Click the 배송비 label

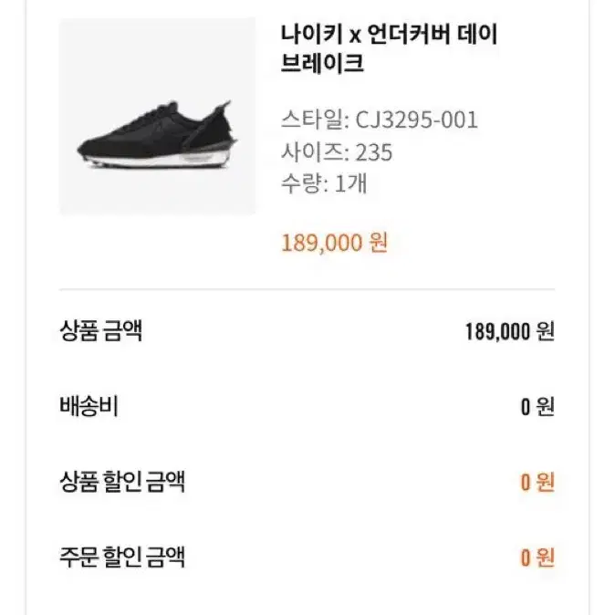(89, 406)
